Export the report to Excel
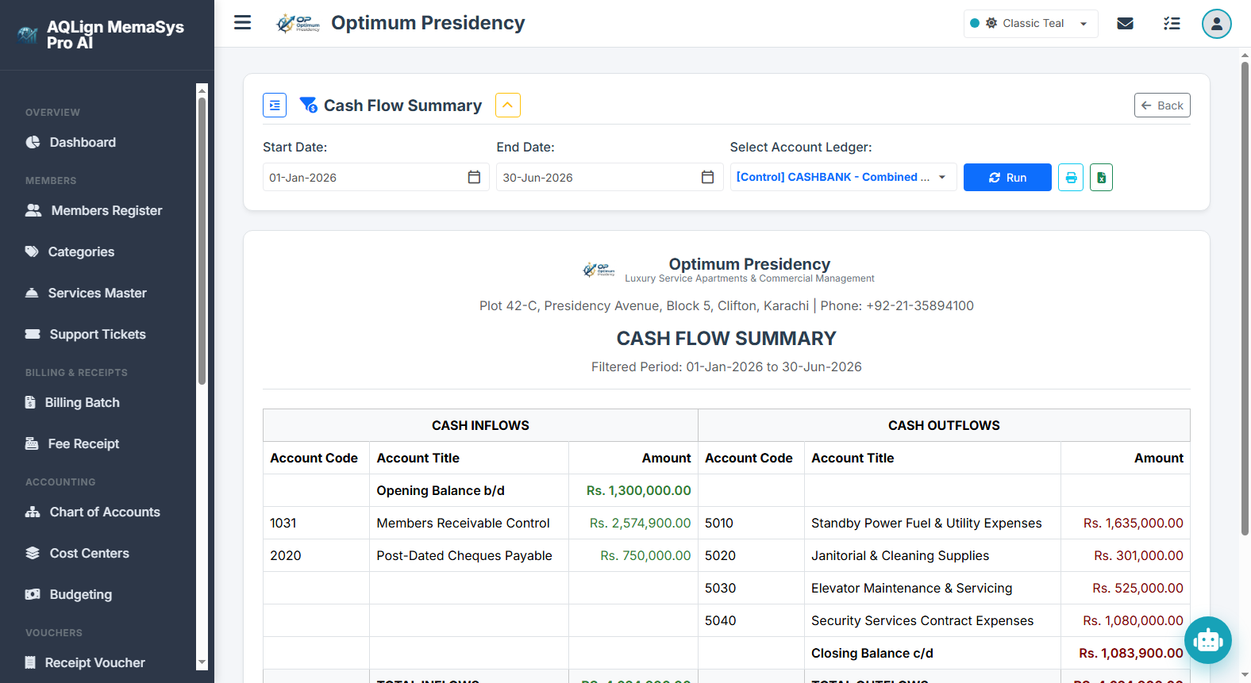This screenshot has height=683, width=1251. click(x=1101, y=178)
